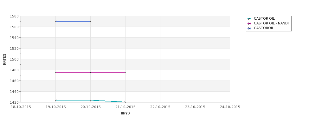Click the 24-10-2015 axis date label
This screenshot has width=309, height=136.
coord(230,107)
